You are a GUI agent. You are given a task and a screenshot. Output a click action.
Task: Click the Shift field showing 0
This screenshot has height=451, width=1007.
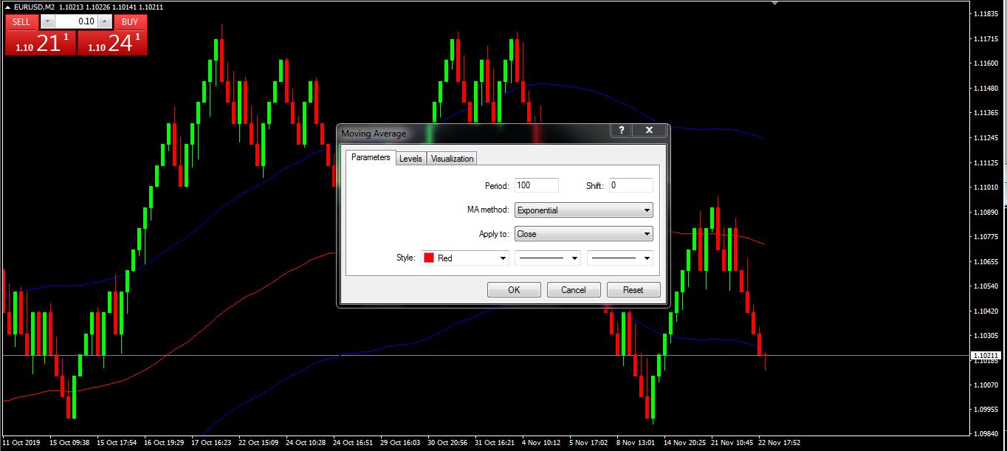point(630,185)
